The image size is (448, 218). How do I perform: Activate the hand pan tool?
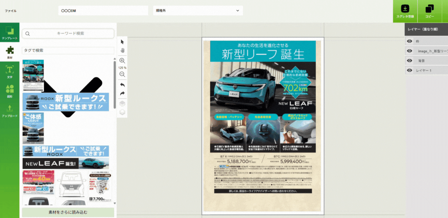[122, 51]
